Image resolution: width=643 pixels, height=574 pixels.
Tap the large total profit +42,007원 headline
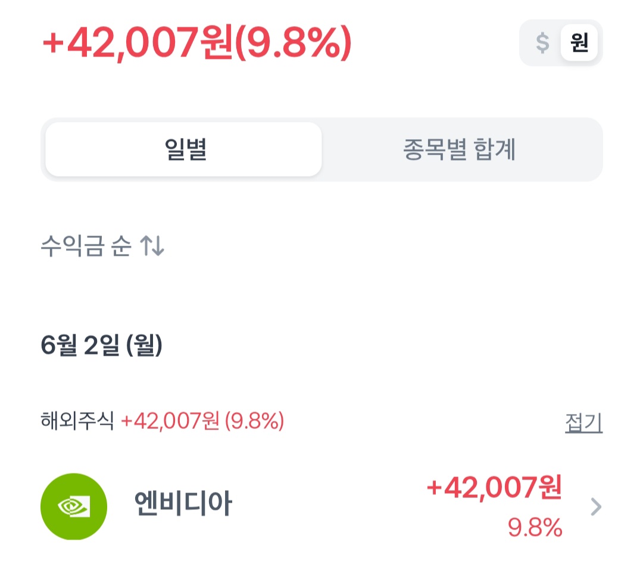[x=138, y=43]
